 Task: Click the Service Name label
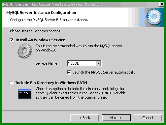tap(47, 63)
